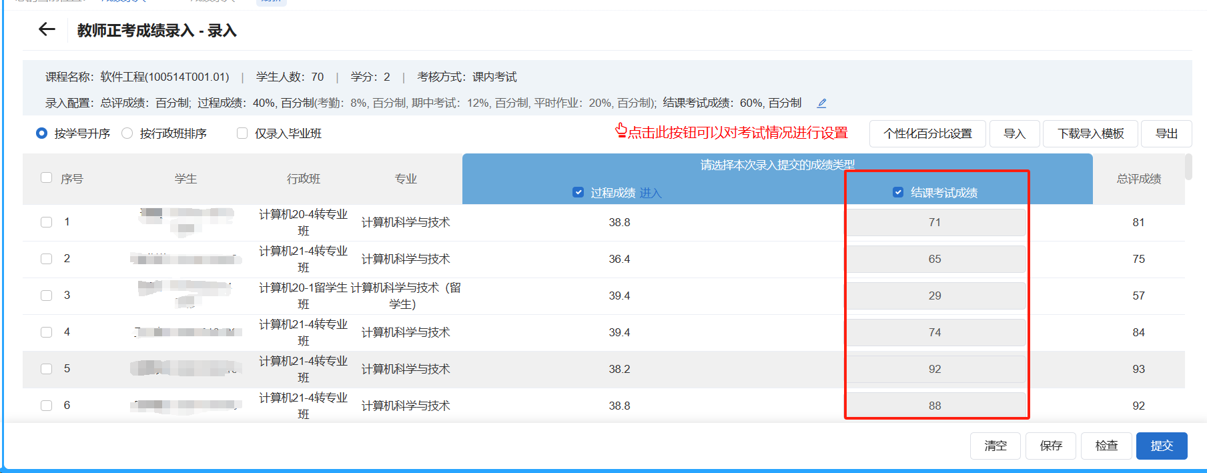Click the 清空 clear button

click(995, 446)
